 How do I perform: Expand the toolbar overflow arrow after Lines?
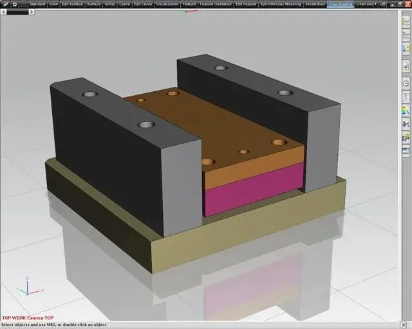(375, 4)
